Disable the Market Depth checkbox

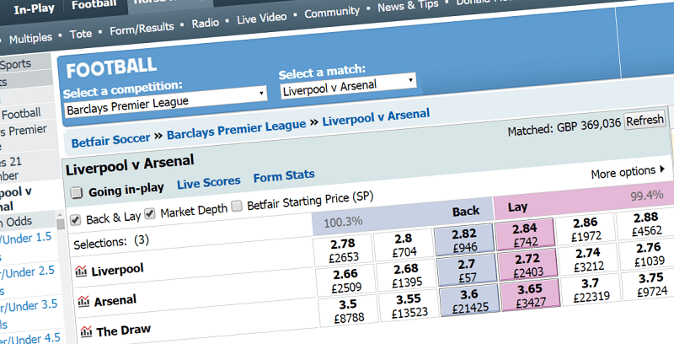150,214
